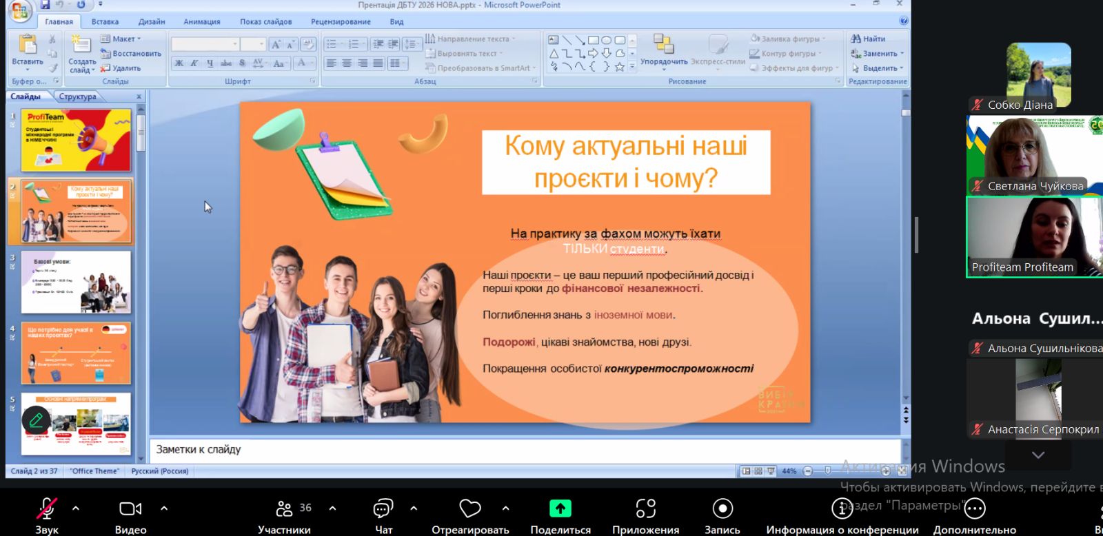Open the Дополнительно more options menu

(974, 509)
